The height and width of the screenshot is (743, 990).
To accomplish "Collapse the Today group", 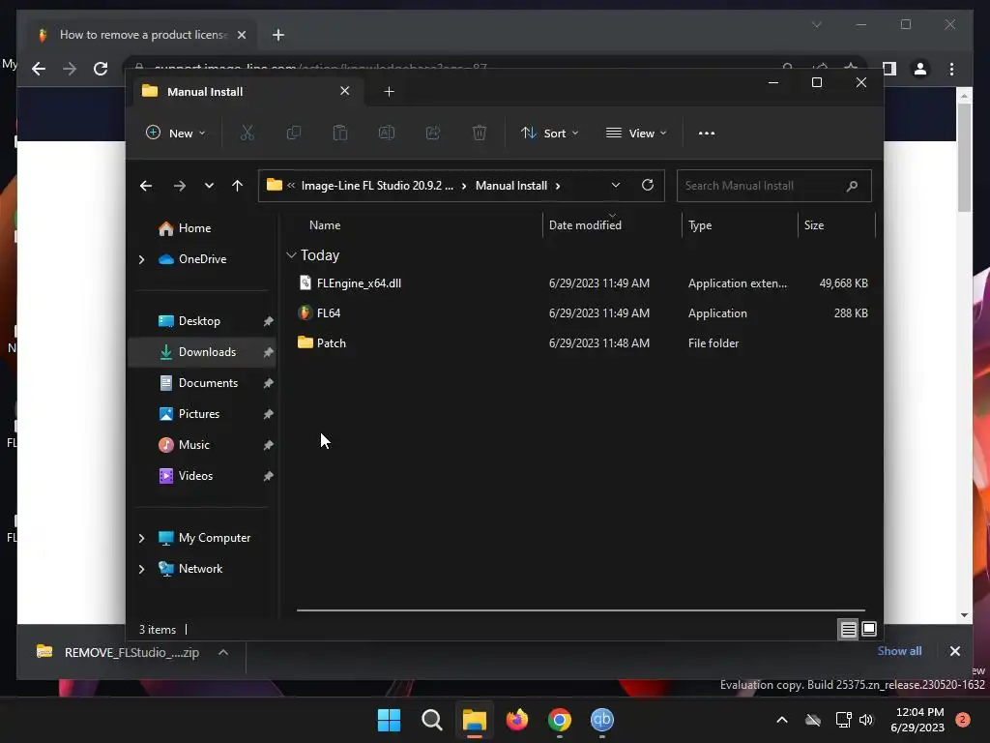I will pyautogui.click(x=291, y=255).
